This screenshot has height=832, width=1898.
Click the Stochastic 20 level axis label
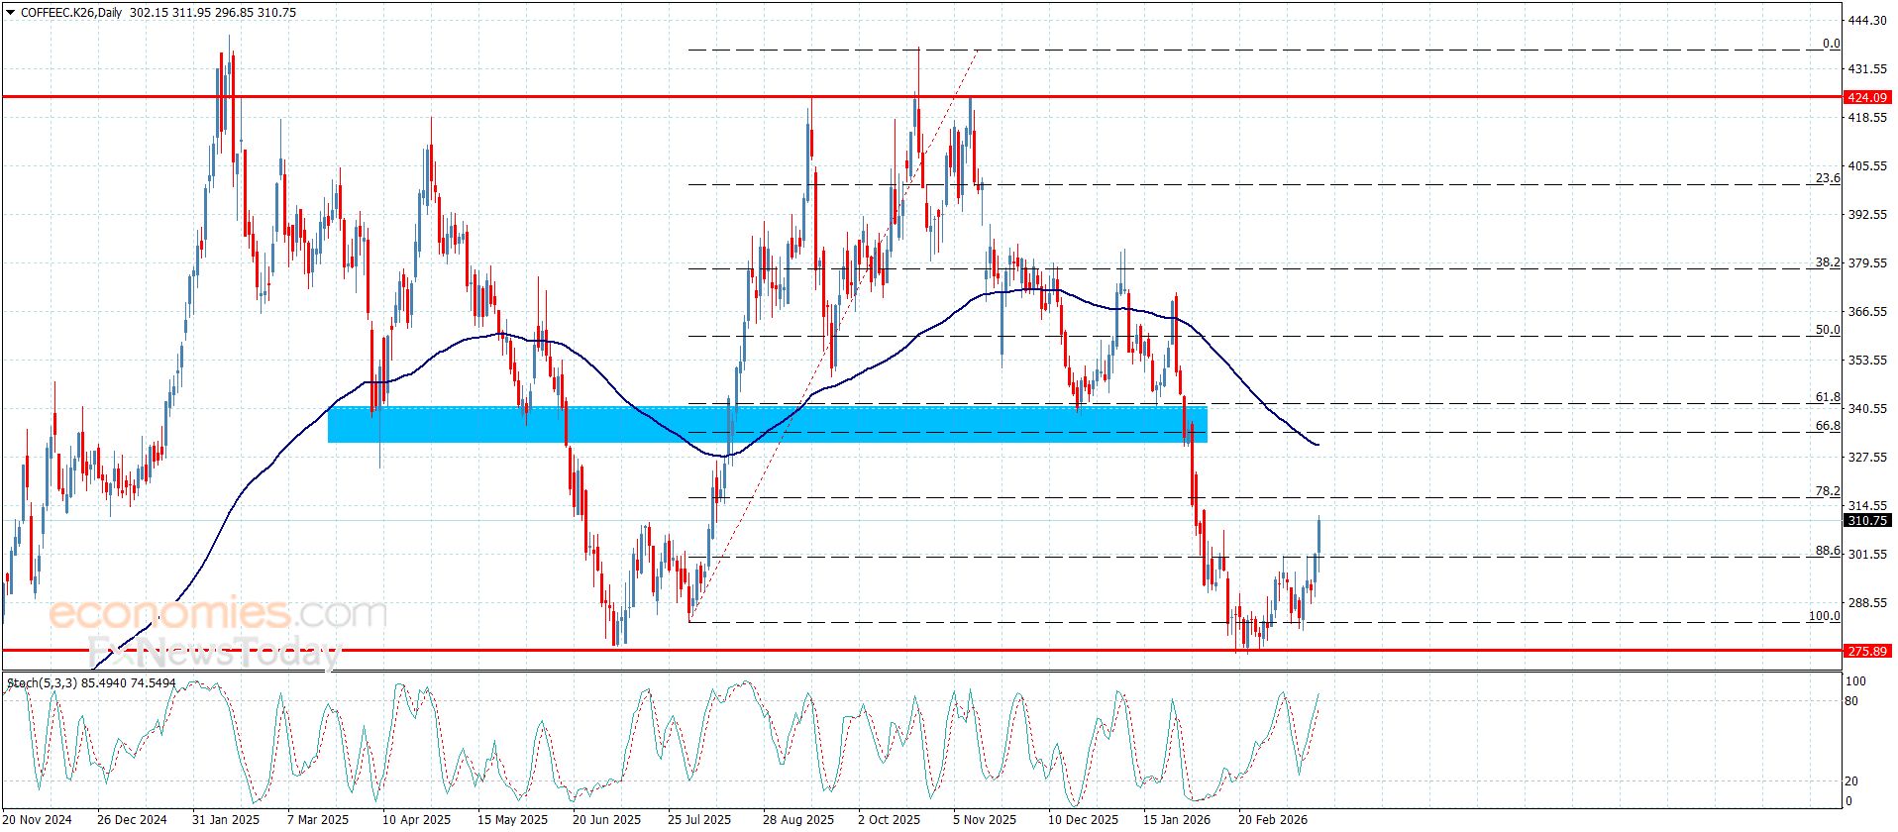coord(1852,781)
